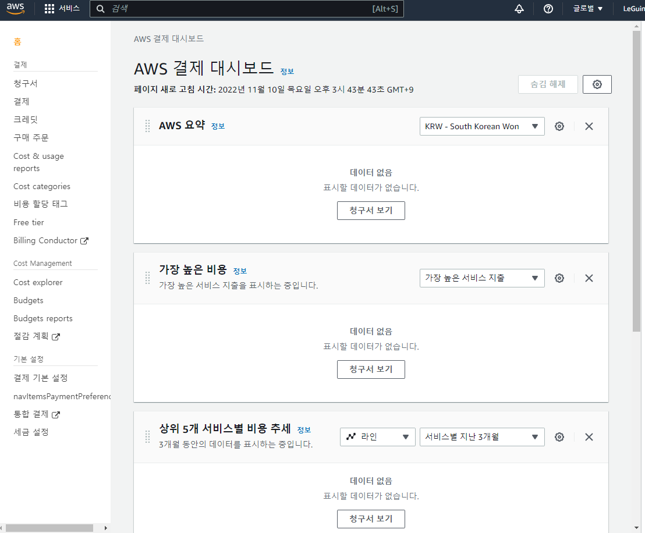Close the AWS 요약 widget

[589, 126]
